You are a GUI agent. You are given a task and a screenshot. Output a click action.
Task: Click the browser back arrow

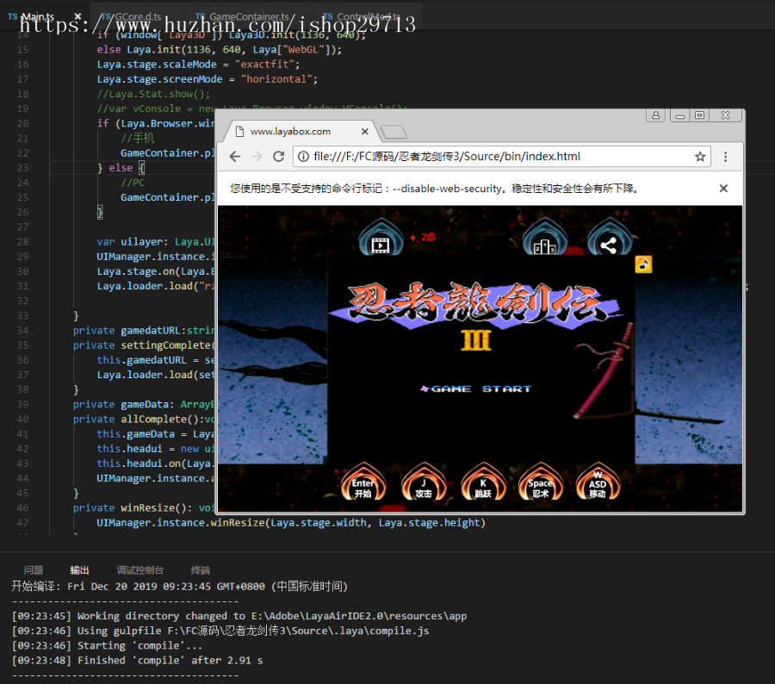click(235, 157)
